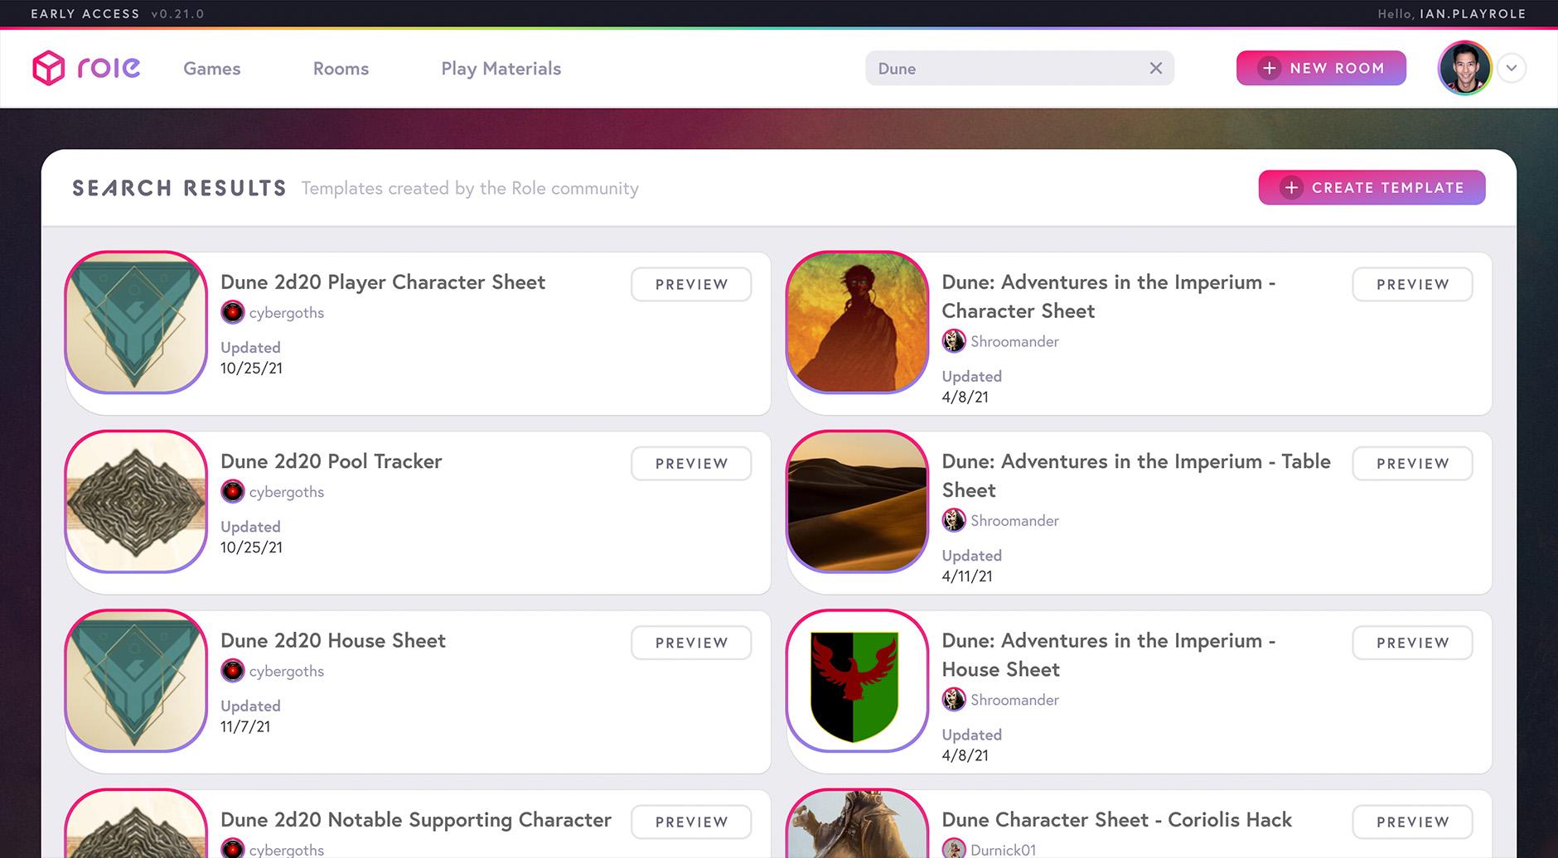Preview the Dune 2d20 House Sheet

(x=691, y=643)
